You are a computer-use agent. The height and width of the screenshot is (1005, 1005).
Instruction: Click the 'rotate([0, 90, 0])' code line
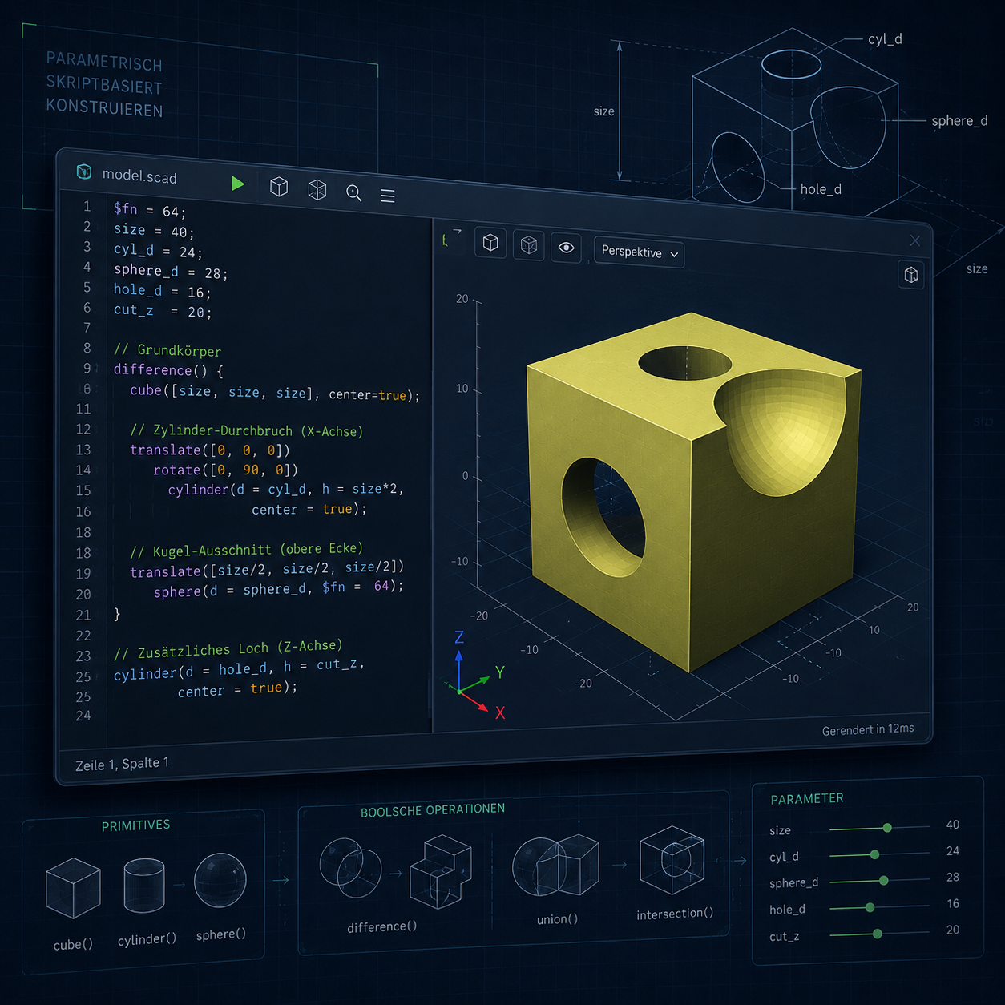225,470
